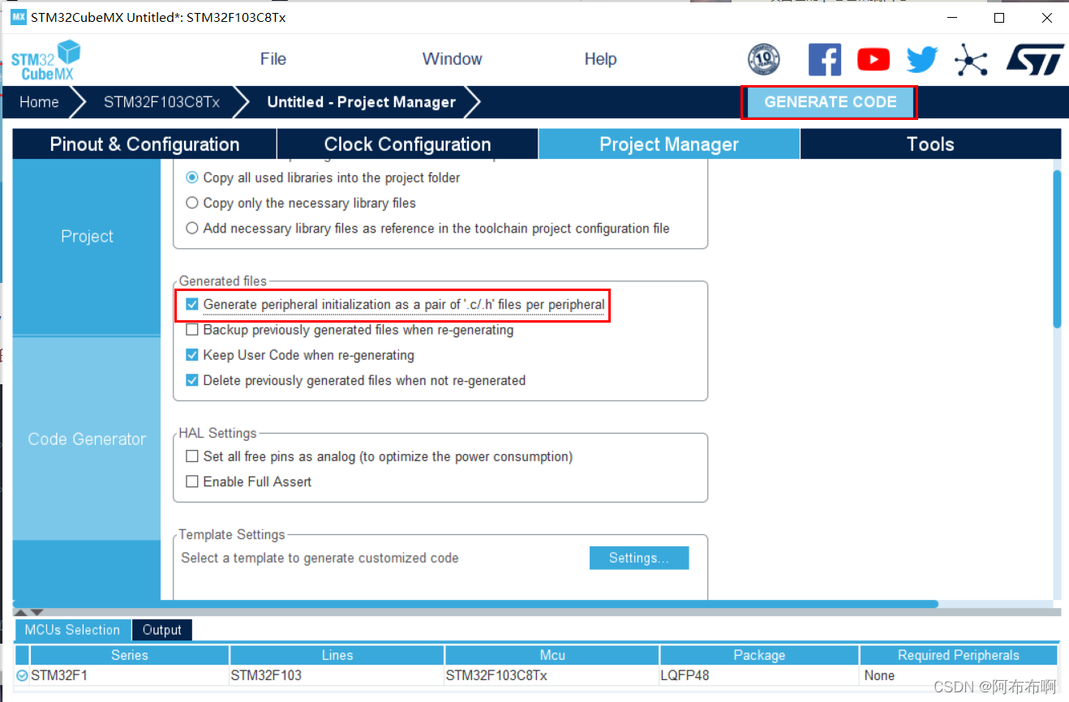
Task: Go to Home breadcrumb
Action: 39,102
